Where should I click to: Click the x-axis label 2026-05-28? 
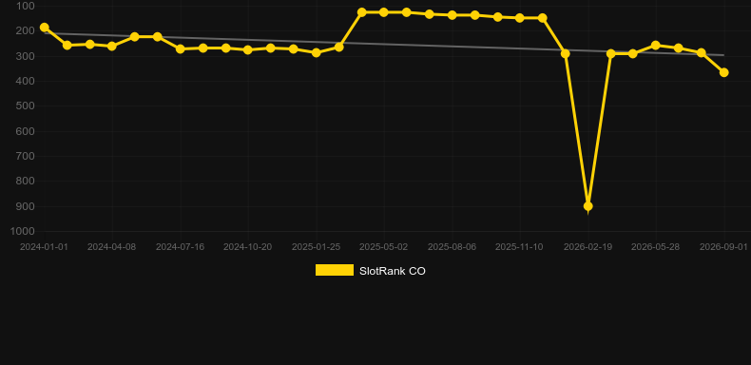tap(656, 247)
